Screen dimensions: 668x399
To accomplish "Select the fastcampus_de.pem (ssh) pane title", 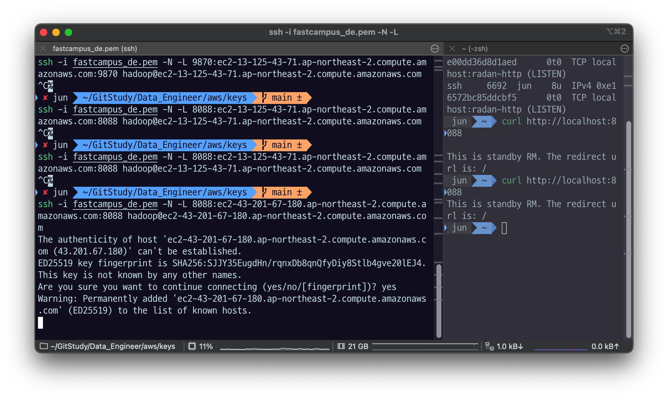I will pos(95,49).
